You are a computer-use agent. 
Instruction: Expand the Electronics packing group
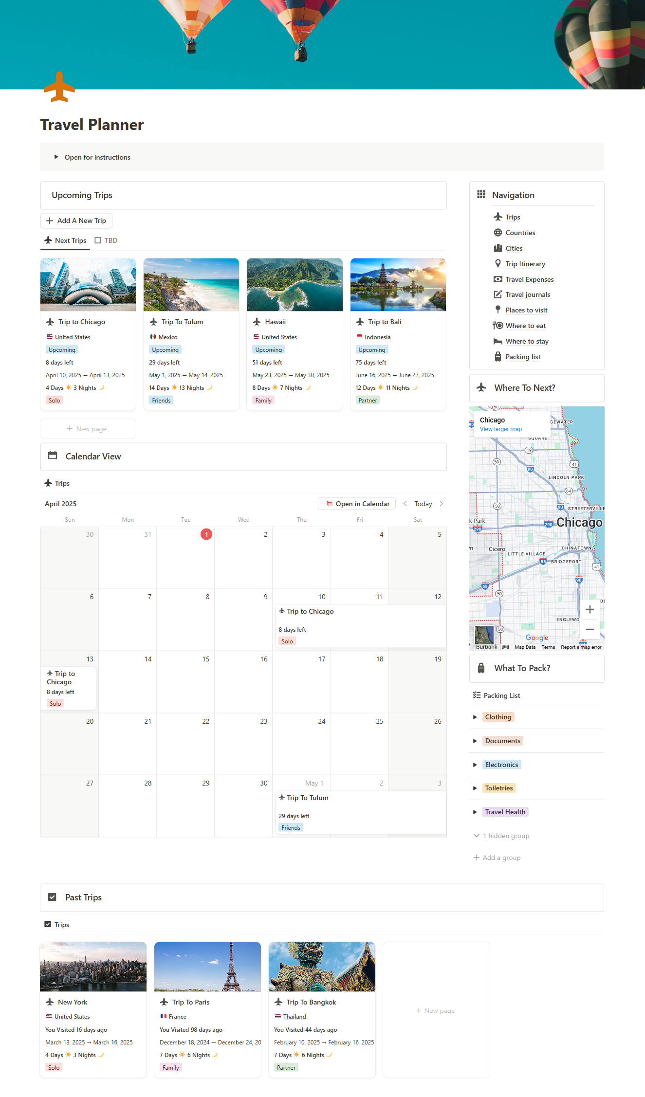475,765
